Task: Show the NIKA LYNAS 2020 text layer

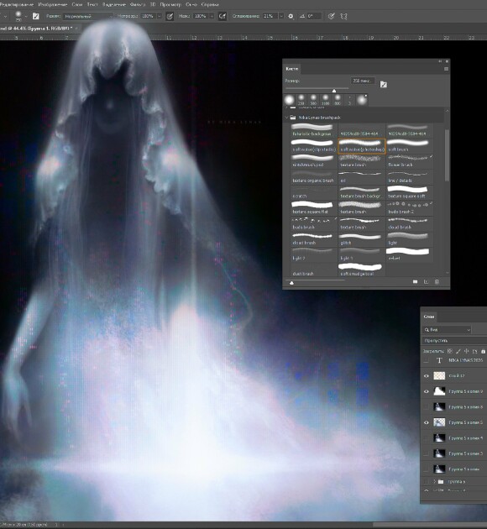Action: pos(427,361)
